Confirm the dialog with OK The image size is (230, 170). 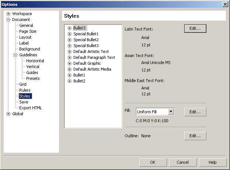click(153, 162)
